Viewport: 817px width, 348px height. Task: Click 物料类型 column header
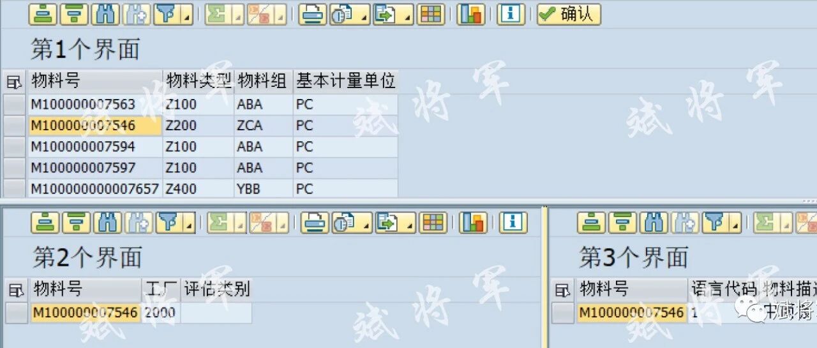point(199,82)
